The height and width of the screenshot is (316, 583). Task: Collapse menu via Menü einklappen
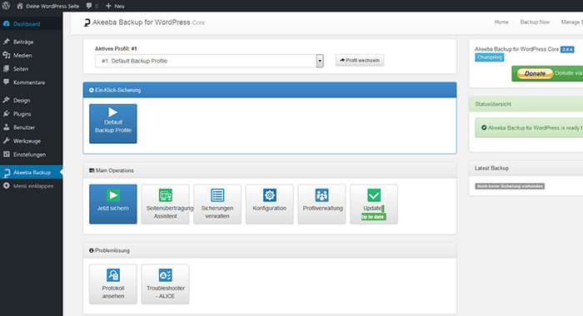[x=32, y=186]
